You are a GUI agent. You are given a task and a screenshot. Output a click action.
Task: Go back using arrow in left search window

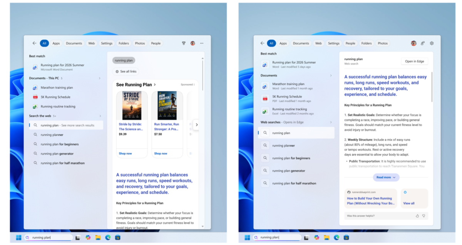(34, 43)
